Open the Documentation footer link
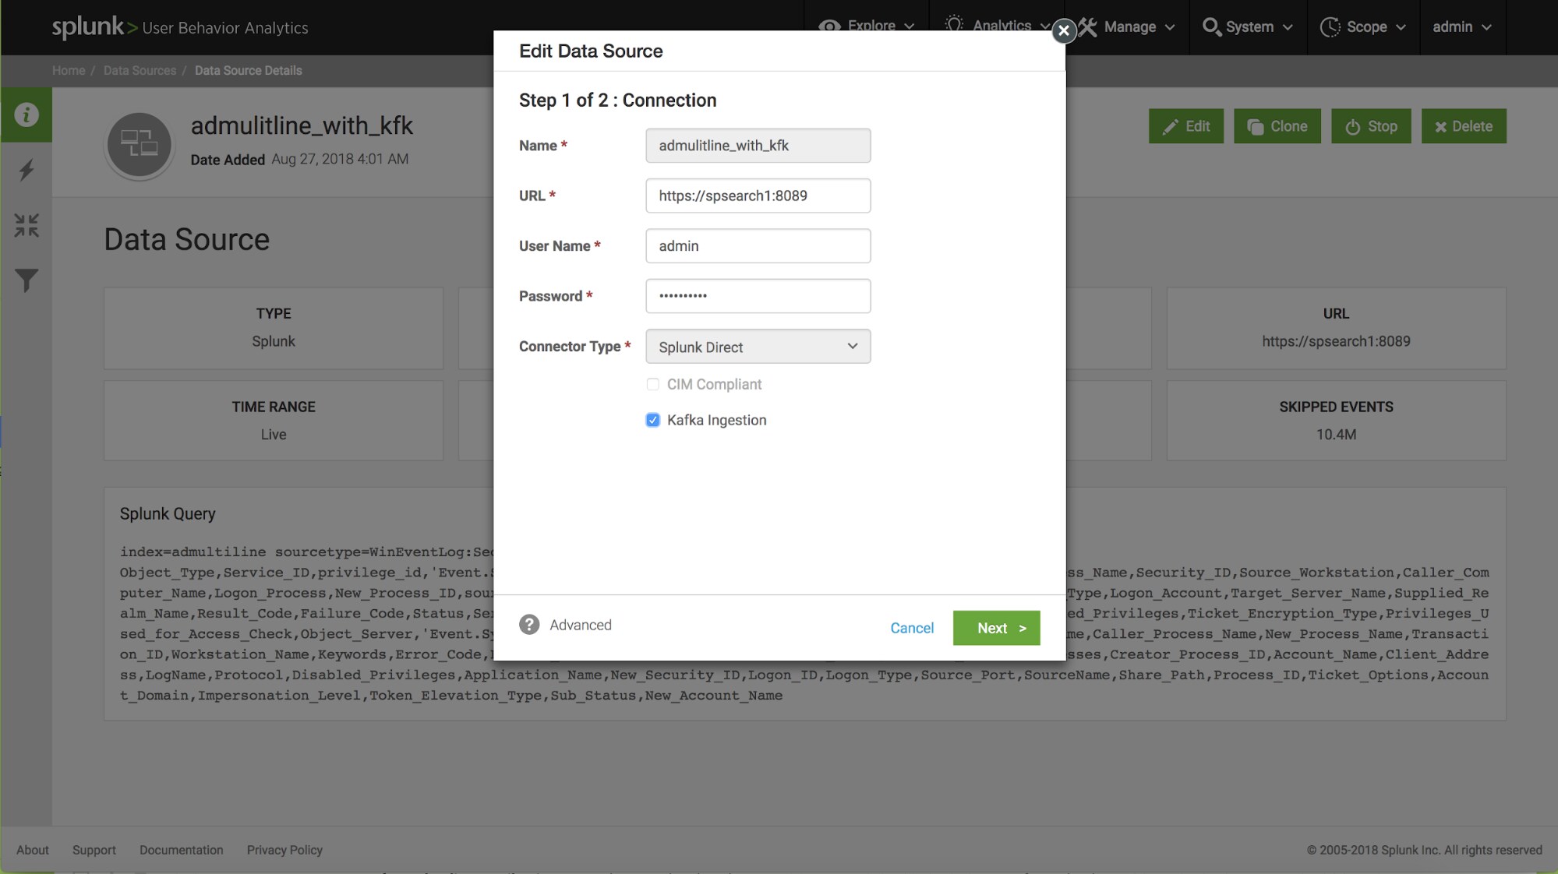This screenshot has height=874, width=1558. (x=182, y=850)
